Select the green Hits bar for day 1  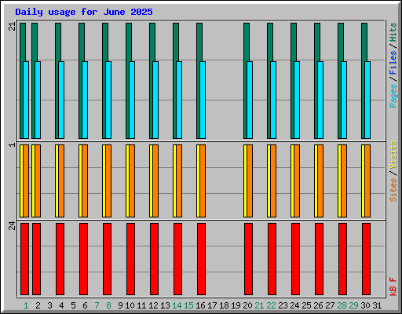tap(23, 81)
